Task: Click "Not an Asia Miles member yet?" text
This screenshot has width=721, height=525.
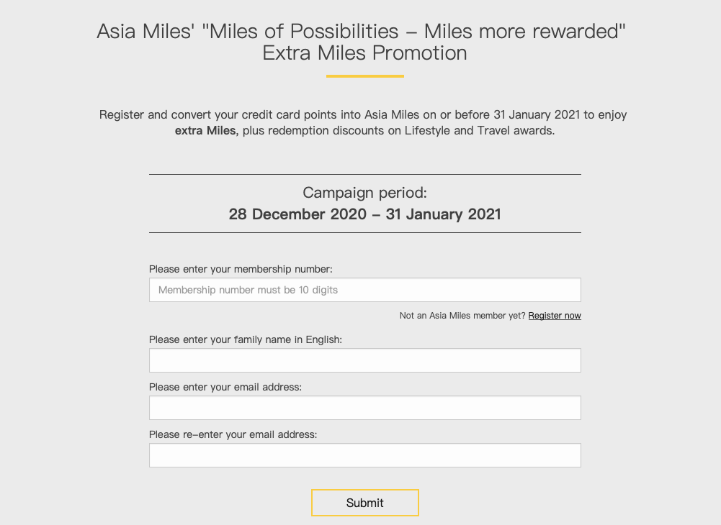Action: 462,316
